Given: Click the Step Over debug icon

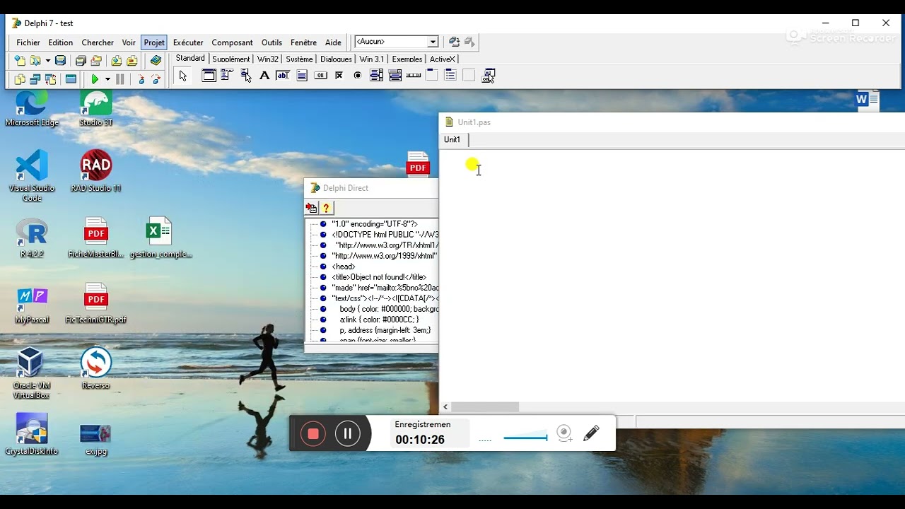Looking at the screenshot, I should point(156,79).
